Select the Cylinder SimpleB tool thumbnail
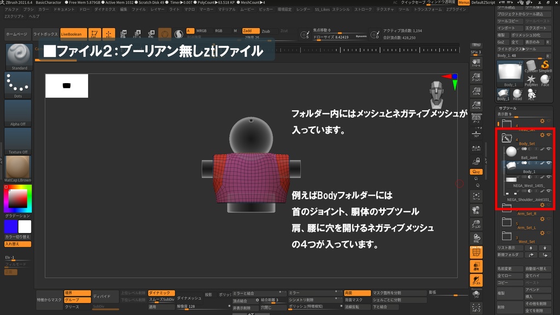Viewport: 560px width, 315px height. tap(530, 65)
